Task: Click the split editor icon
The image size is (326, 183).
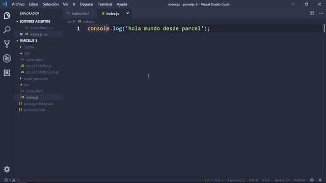Action: tap(312, 14)
